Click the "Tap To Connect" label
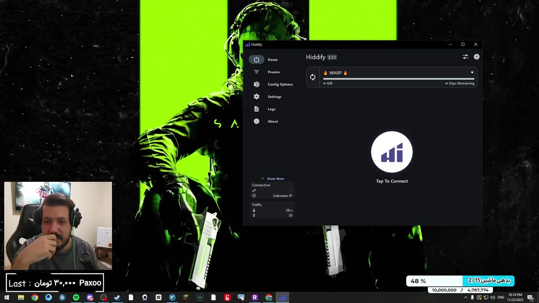Image resolution: width=539 pixels, height=303 pixels. coord(392,181)
